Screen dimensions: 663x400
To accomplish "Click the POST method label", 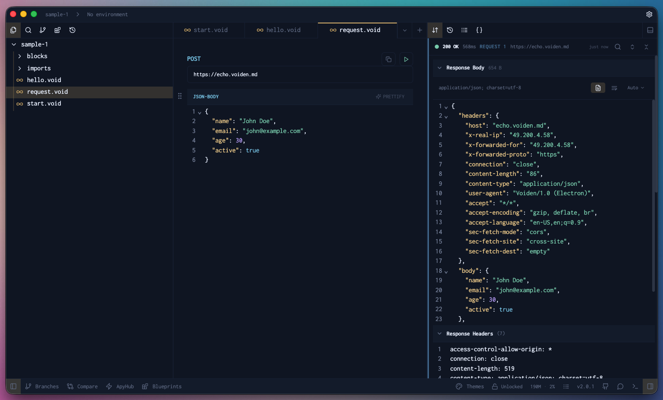I will click(194, 59).
